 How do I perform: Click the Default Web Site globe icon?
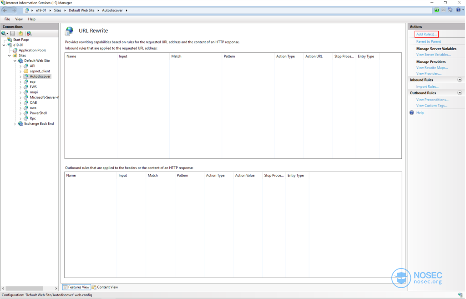click(20, 61)
